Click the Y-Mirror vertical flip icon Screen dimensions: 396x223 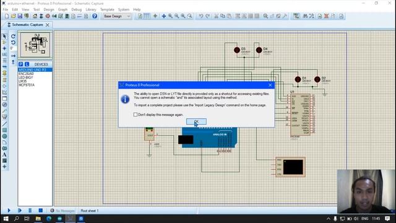coord(14,62)
